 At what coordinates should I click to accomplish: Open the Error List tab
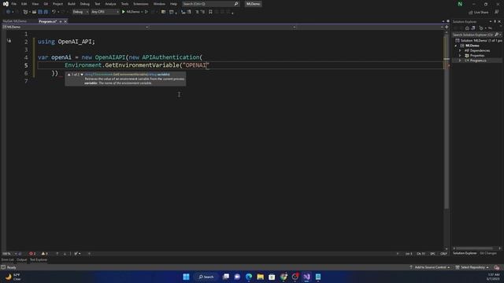[7, 259]
